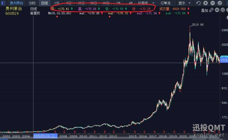The image size is (228, 140).
Task: Switch to the 4H period
Action: coord(131,3)
